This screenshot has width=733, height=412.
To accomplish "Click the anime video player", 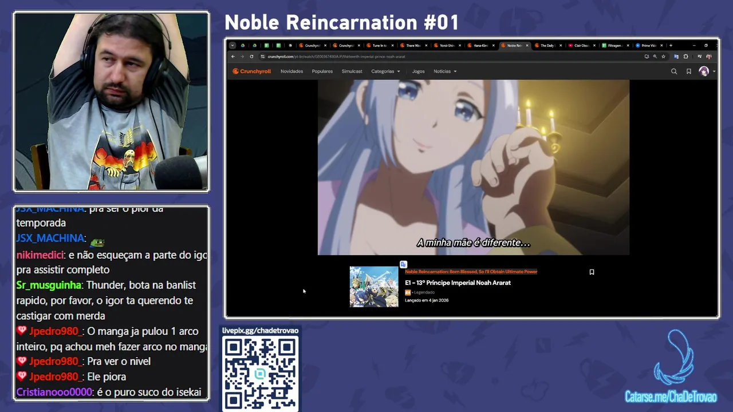I will (473, 167).
